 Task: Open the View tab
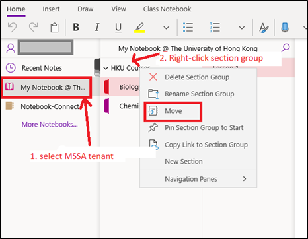click(x=118, y=9)
